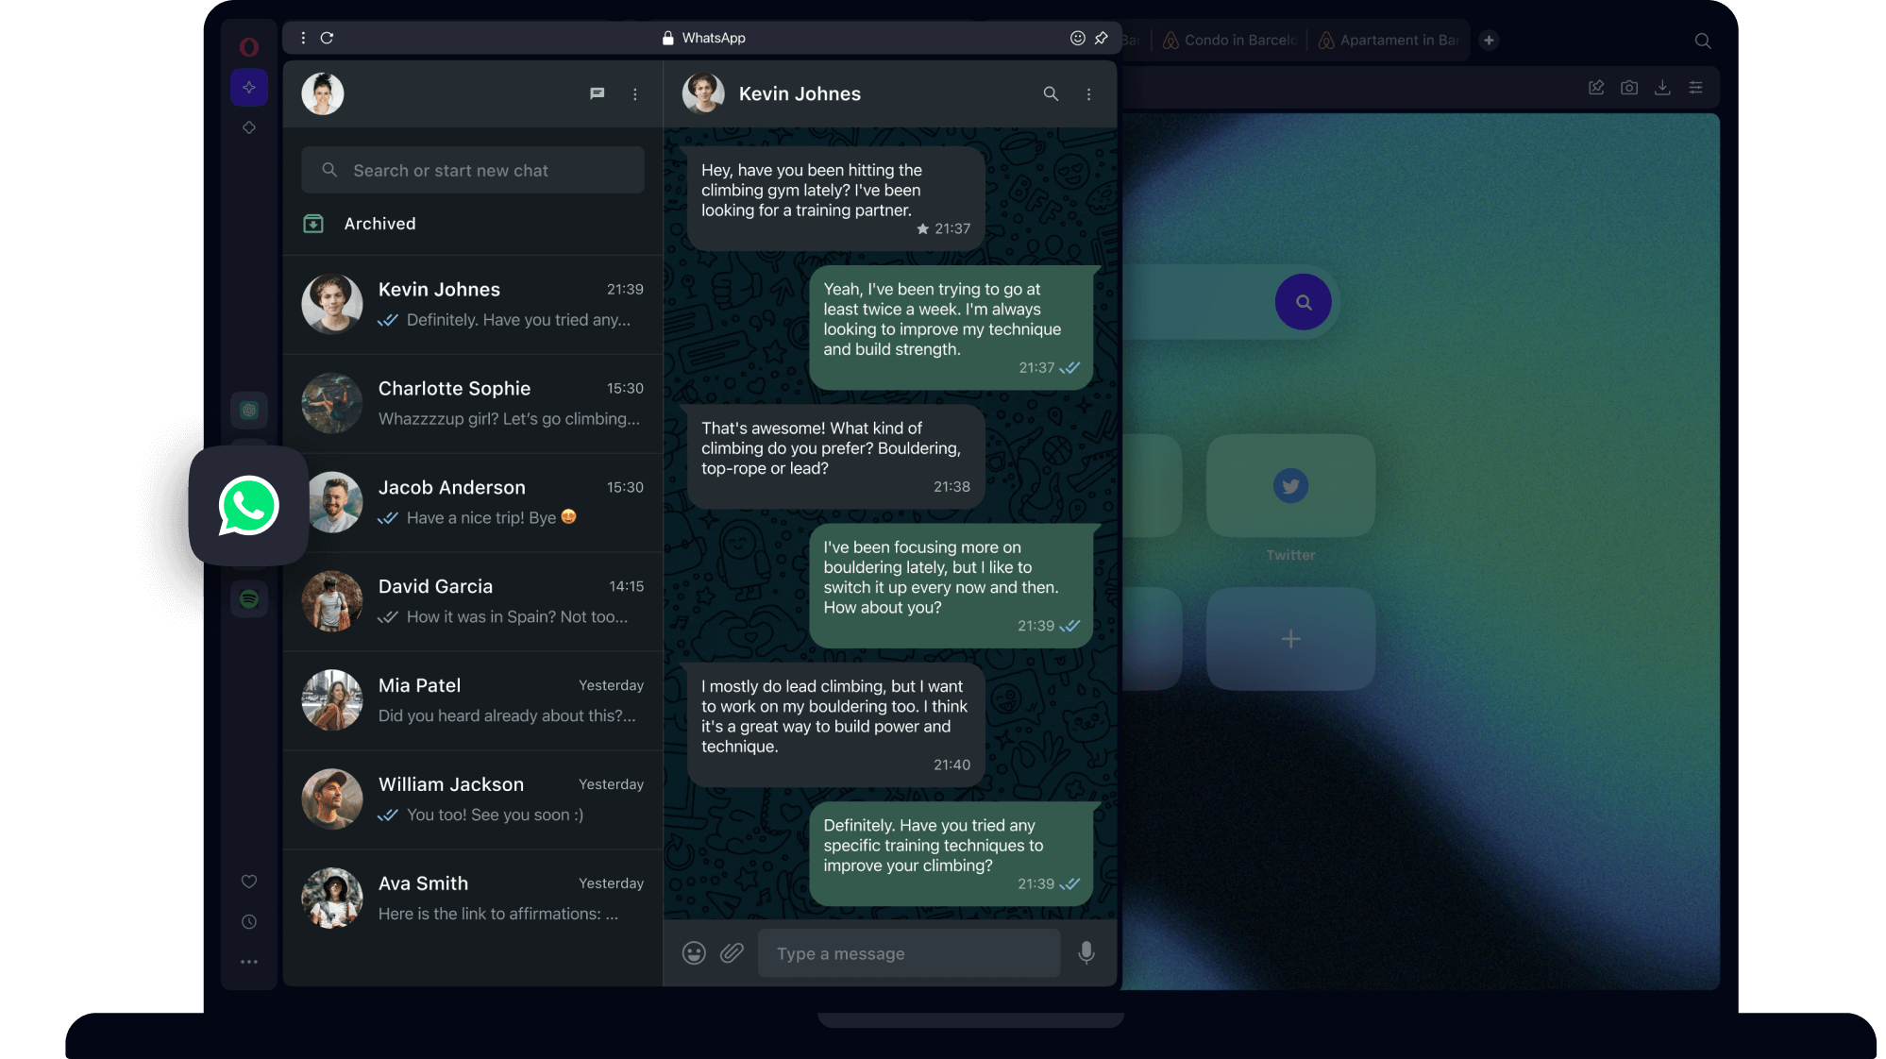This screenshot has width=1886, height=1059.
Task: Open browsing history via the clock icon
Action: point(248,921)
